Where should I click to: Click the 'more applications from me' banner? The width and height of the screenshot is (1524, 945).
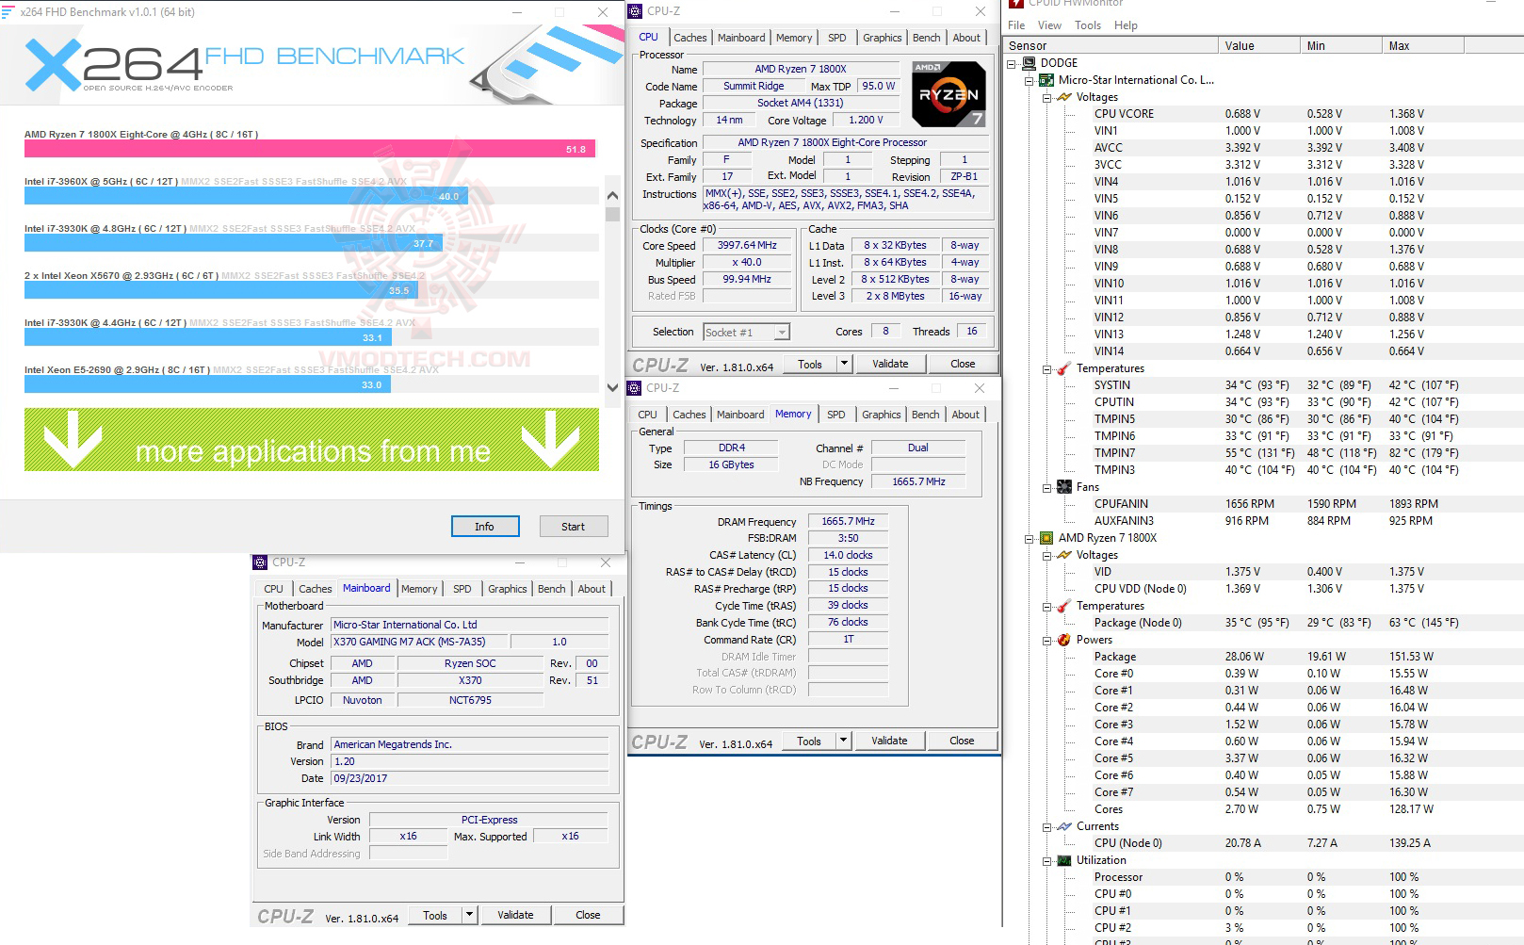point(311,449)
